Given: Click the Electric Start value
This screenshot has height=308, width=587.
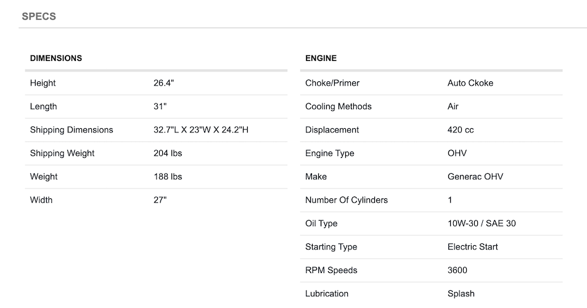Looking at the screenshot, I should click(472, 246).
